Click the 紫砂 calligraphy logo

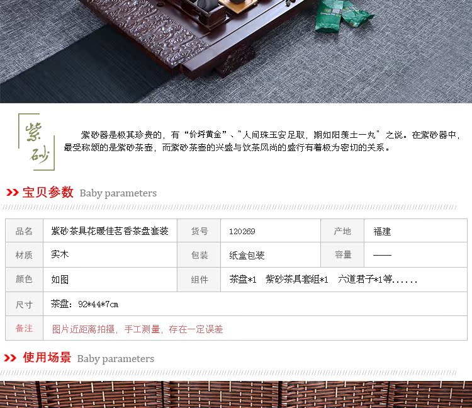pyautogui.click(x=37, y=142)
